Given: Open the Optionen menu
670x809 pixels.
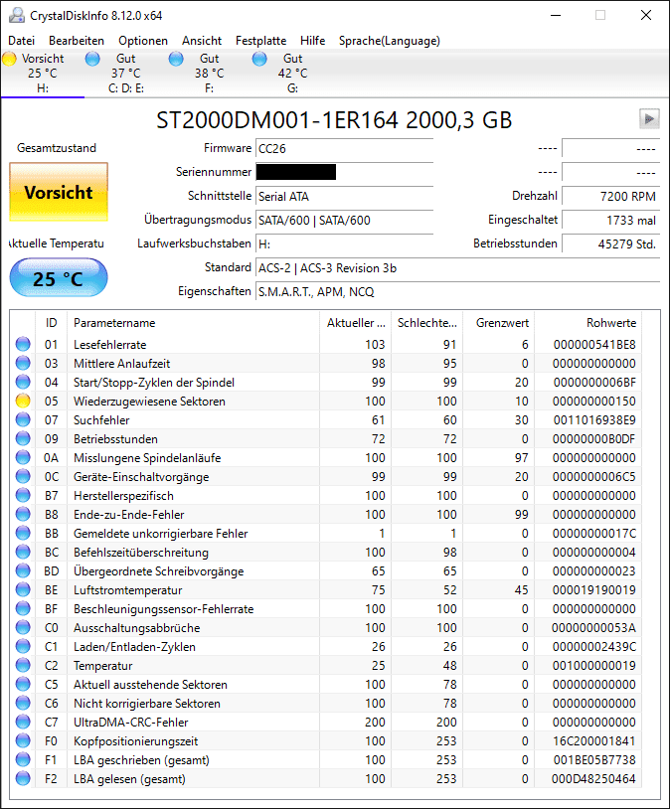Looking at the screenshot, I should tap(143, 41).
